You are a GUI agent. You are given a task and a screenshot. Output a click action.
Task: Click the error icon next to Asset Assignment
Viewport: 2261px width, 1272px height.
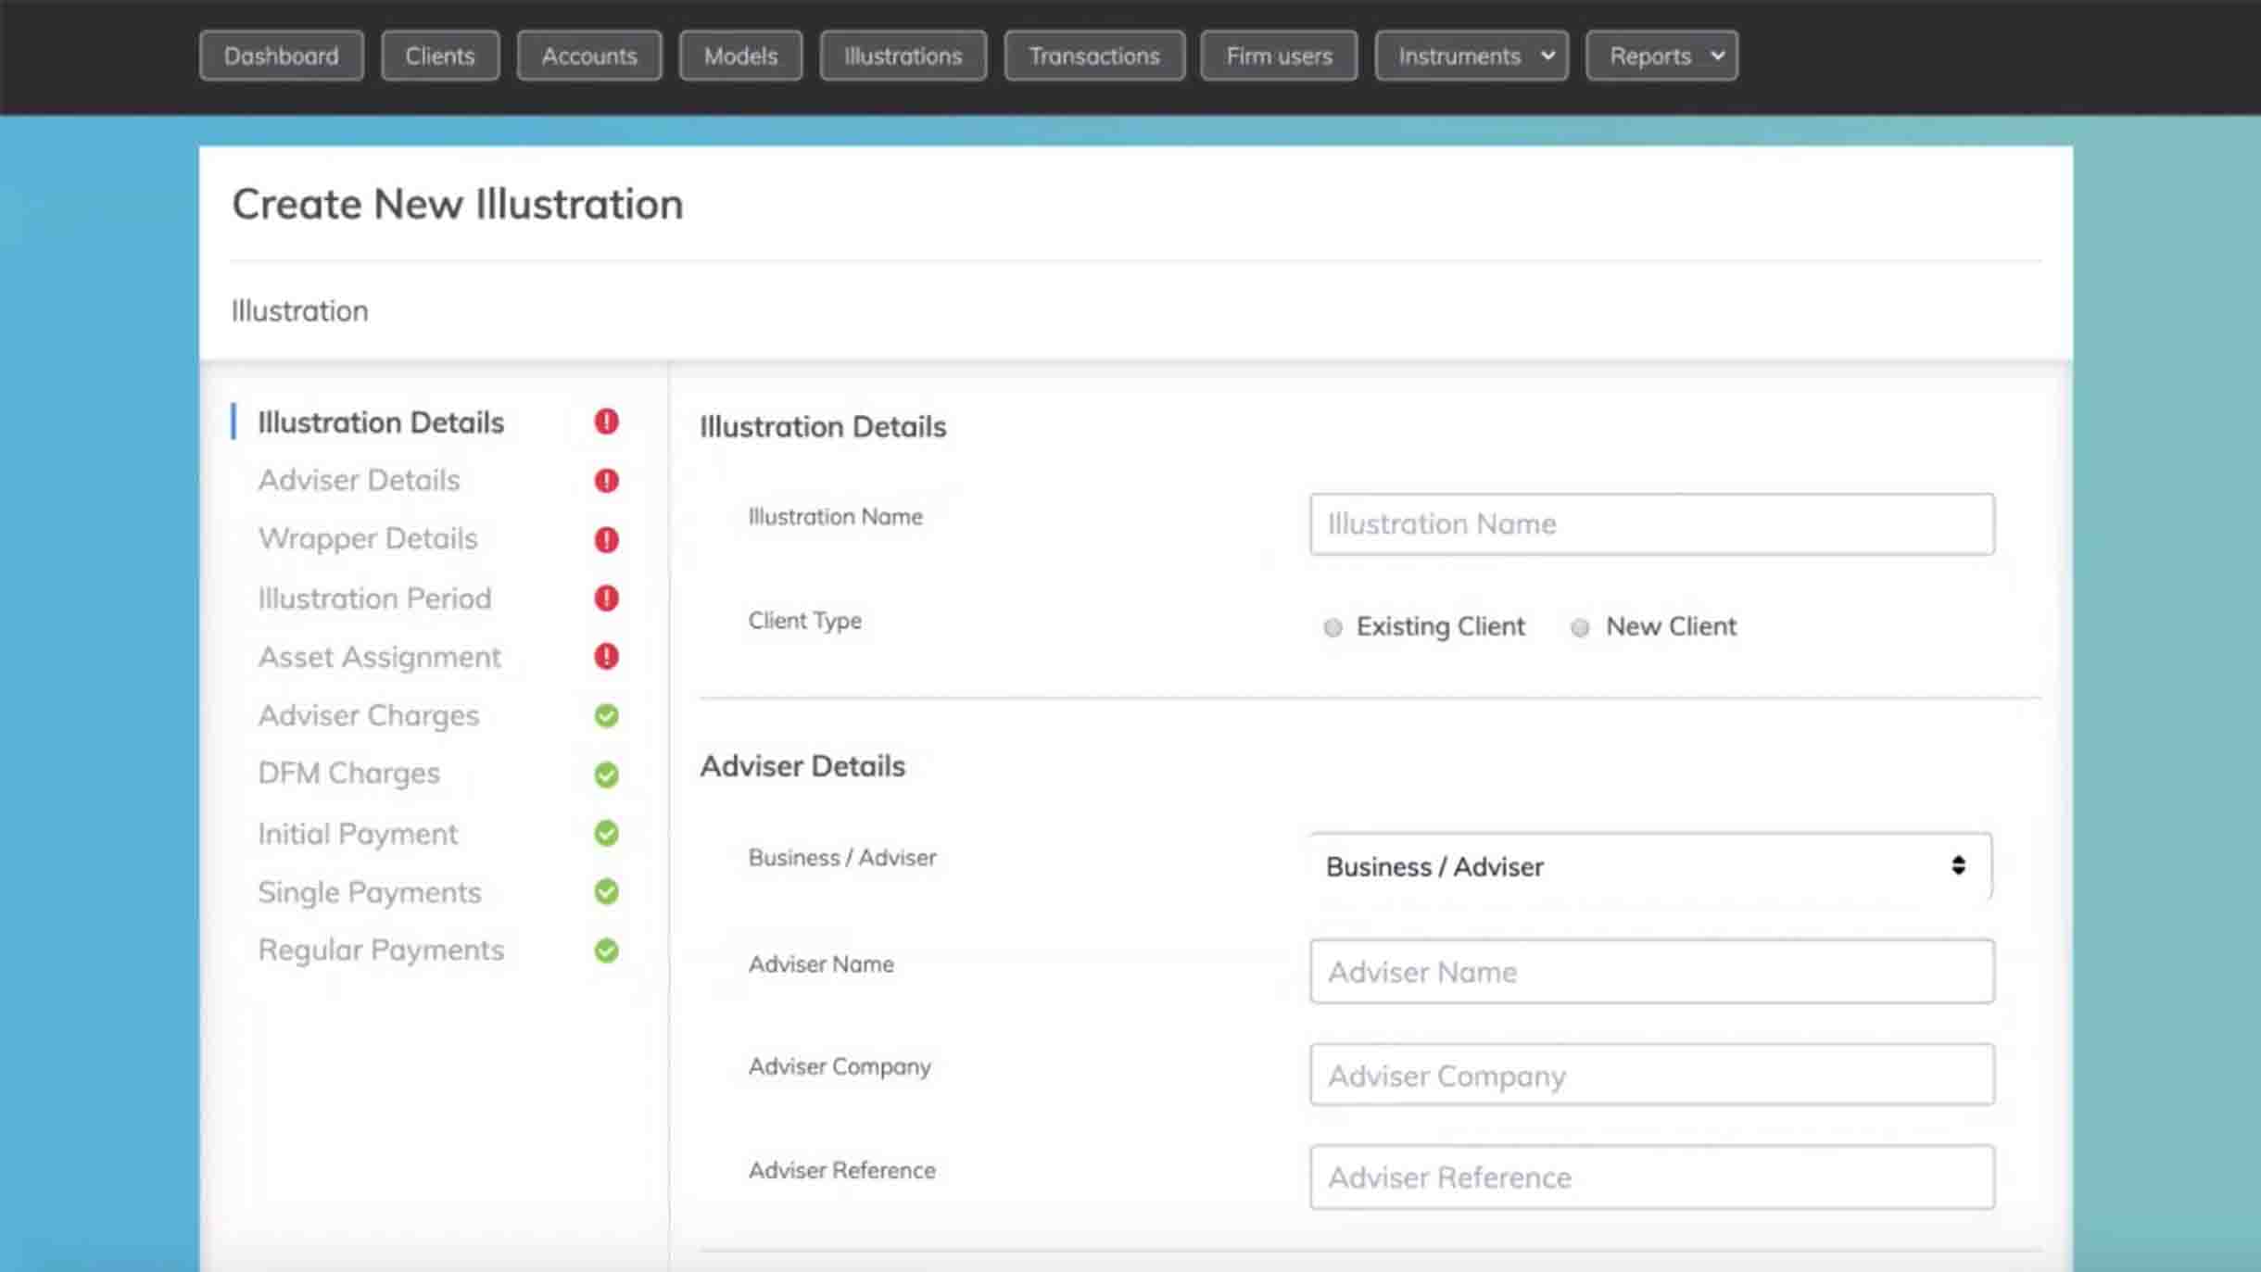click(606, 658)
